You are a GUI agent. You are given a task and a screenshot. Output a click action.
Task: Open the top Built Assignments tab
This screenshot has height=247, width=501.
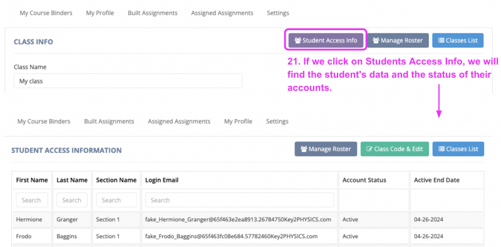[152, 13]
